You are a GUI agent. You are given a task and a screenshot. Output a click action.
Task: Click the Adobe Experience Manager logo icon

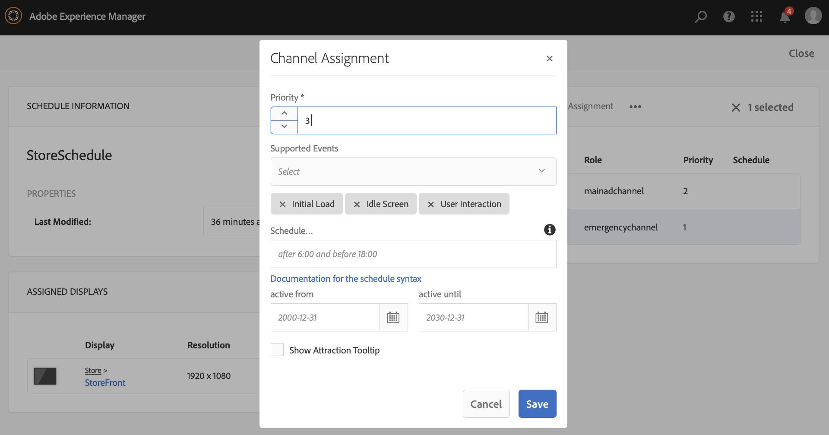pos(13,16)
